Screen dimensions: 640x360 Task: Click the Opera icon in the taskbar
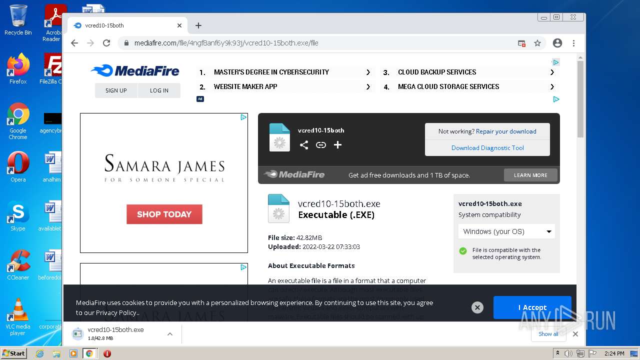tap(106, 353)
